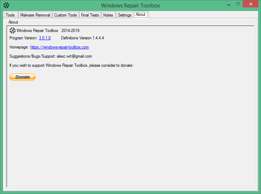Image resolution: width=261 pixels, height=194 pixels.
Task: Select the About tab
Action: pos(141,14)
